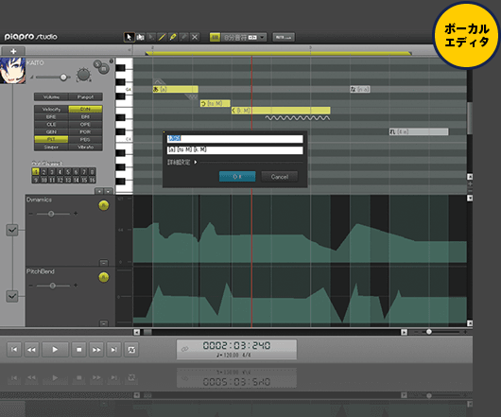Image resolution: width=501 pixels, height=417 pixels.
Task: Click the X tool icon in toolbar
Action: point(195,37)
